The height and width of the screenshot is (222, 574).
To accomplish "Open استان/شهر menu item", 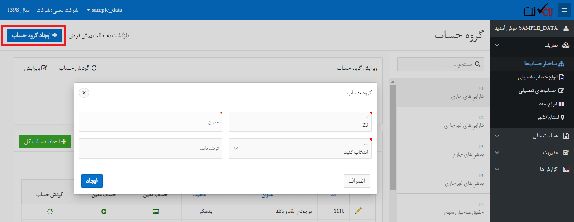I will [x=551, y=117].
